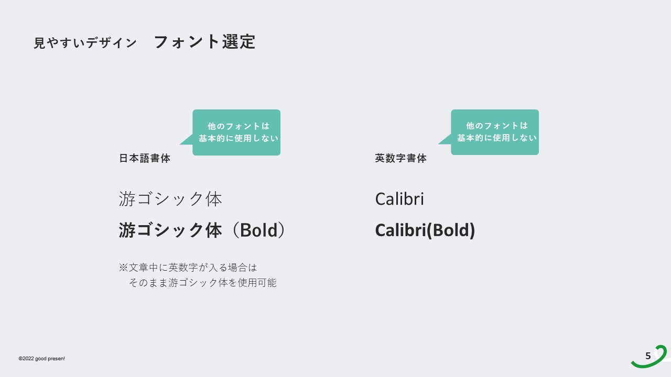Viewport: 671px width, 377px height.
Task: Select the ©2022 good presen! footer
Action: pos(42,359)
